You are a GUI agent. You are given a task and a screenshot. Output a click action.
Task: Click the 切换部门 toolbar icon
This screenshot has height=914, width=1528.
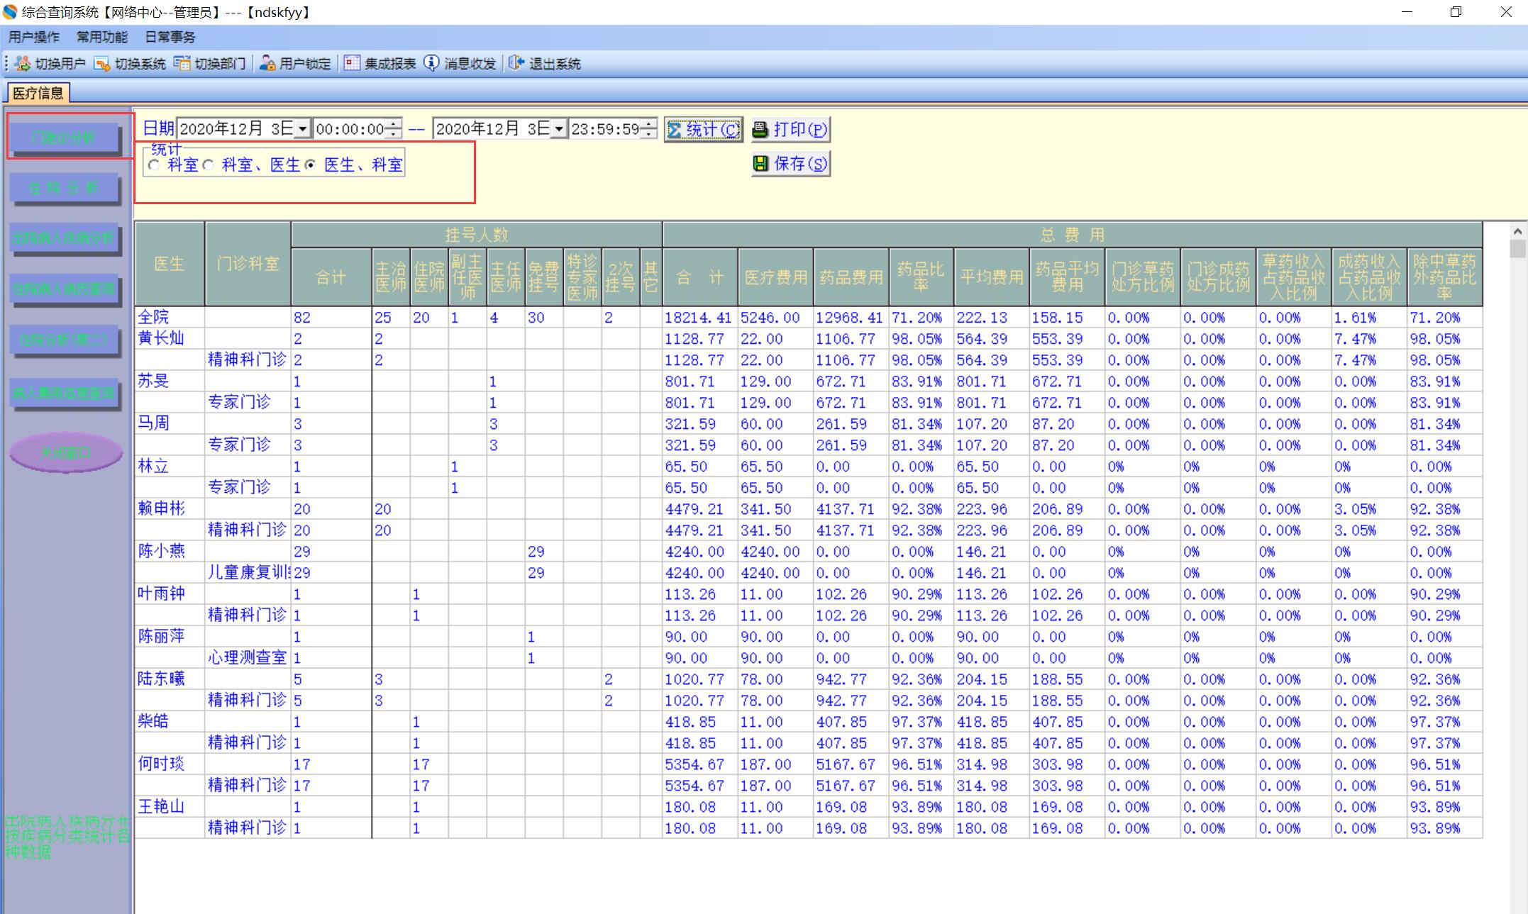click(x=182, y=64)
